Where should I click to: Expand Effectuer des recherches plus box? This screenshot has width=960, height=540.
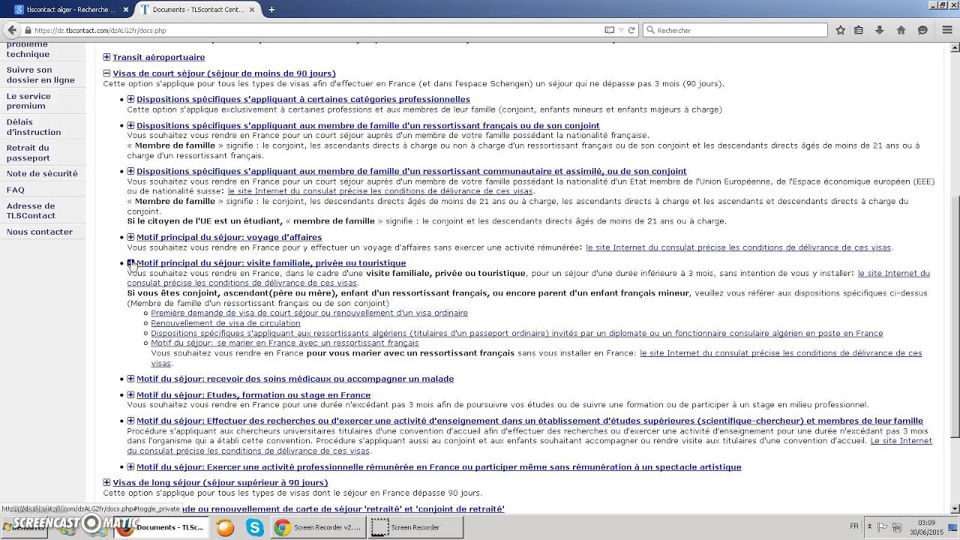[130, 421]
